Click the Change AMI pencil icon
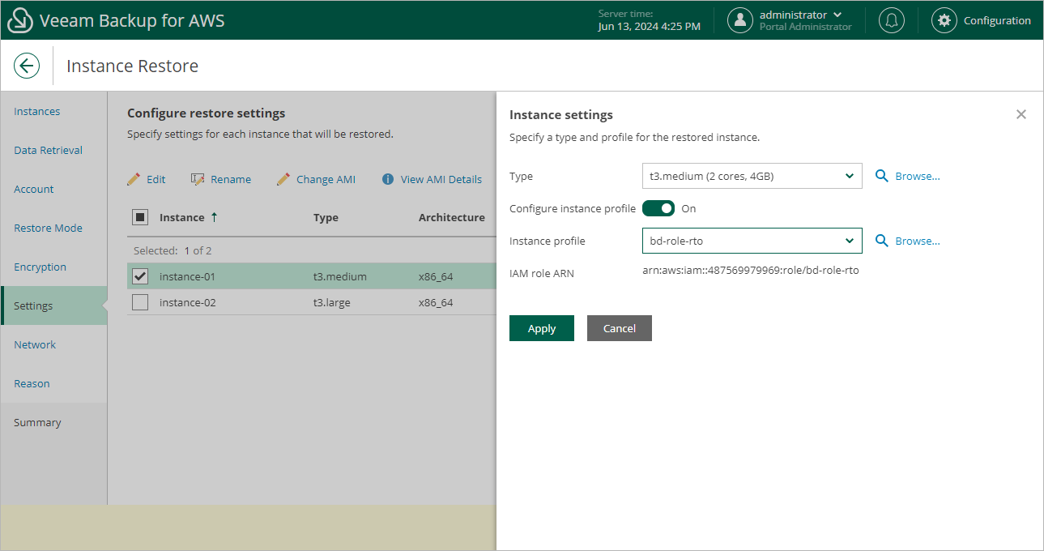Viewport: 1044px width, 551px height. 283,179
